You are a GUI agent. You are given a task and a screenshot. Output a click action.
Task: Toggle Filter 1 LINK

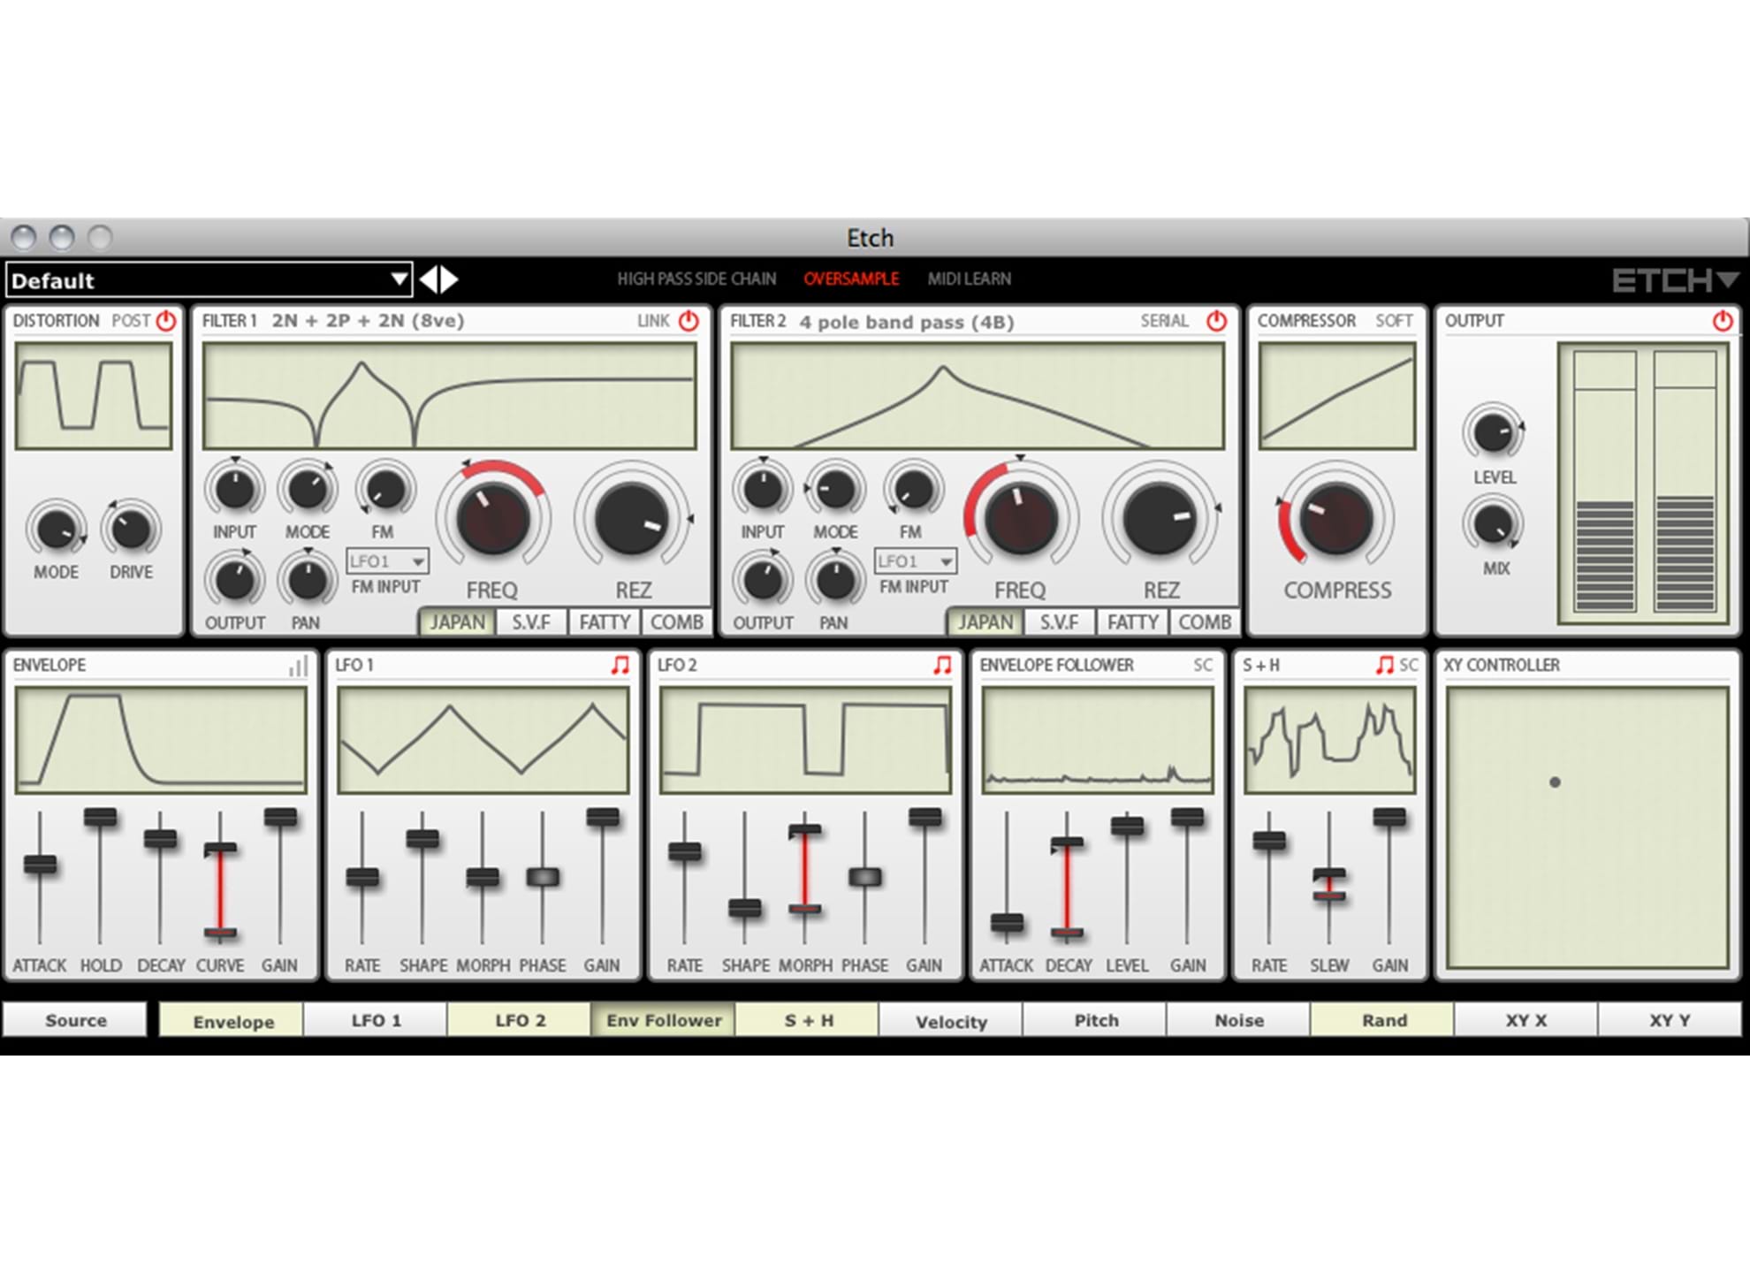[x=653, y=321]
